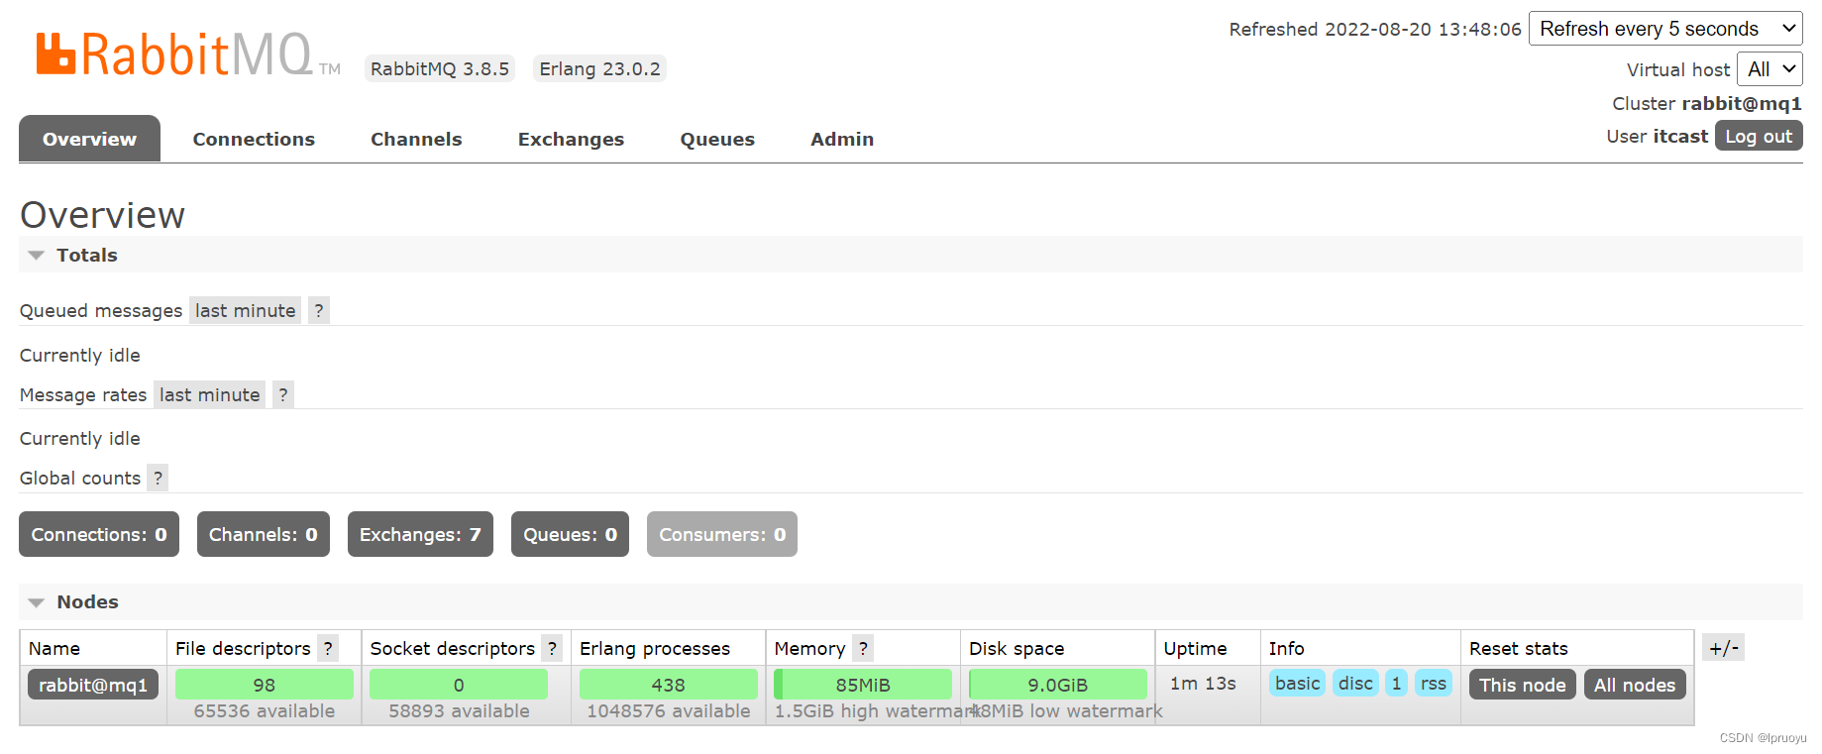Switch to the Overview tab
1822x754 pixels.
tap(89, 140)
